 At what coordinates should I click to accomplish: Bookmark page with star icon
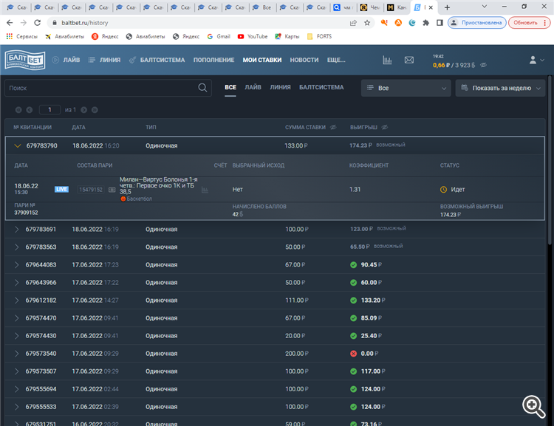367,23
